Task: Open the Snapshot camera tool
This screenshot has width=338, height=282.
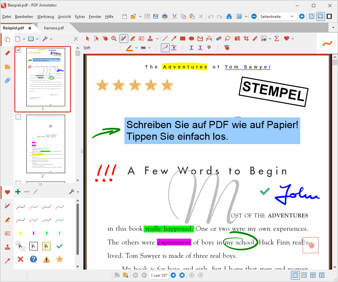Action: pyautogui.click(x=237, y=38)
